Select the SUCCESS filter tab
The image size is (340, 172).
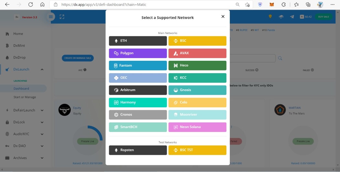251,70
